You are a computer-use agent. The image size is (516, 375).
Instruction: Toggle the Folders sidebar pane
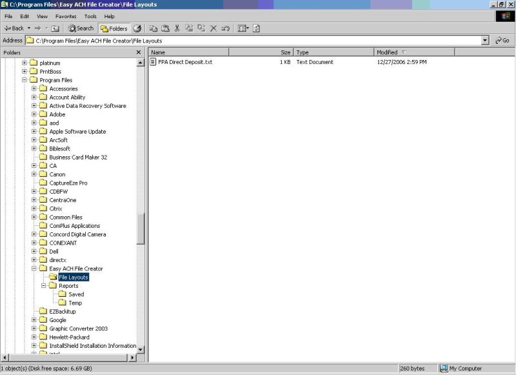tap(113, 28)
